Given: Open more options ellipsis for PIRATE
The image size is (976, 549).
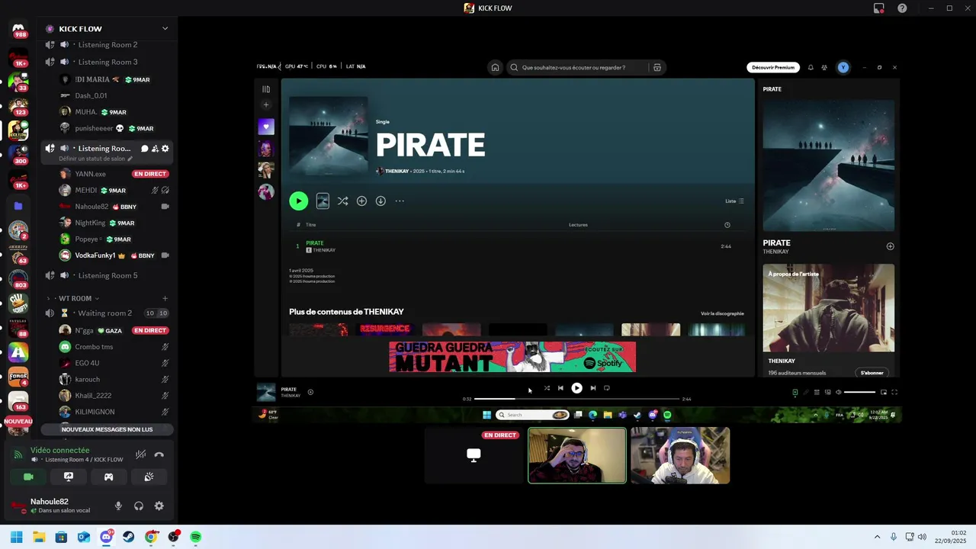Looking at the screenshot, I should (x=400, y=201).
